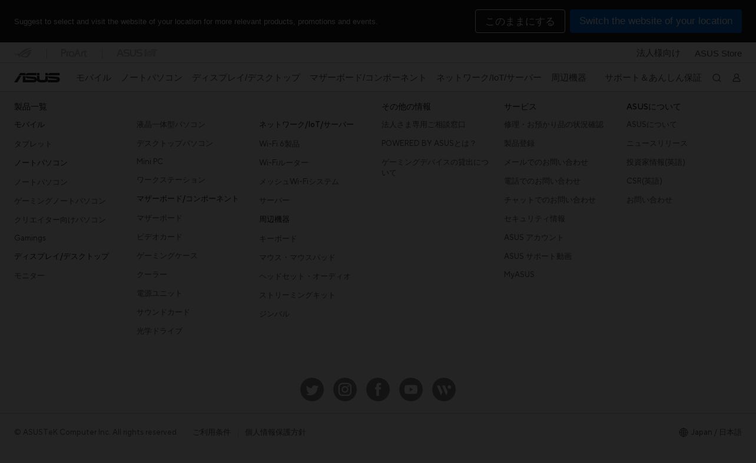Visit the ASUS Facebook page
This screenshot has height=463, width=756.
point(378,389)
